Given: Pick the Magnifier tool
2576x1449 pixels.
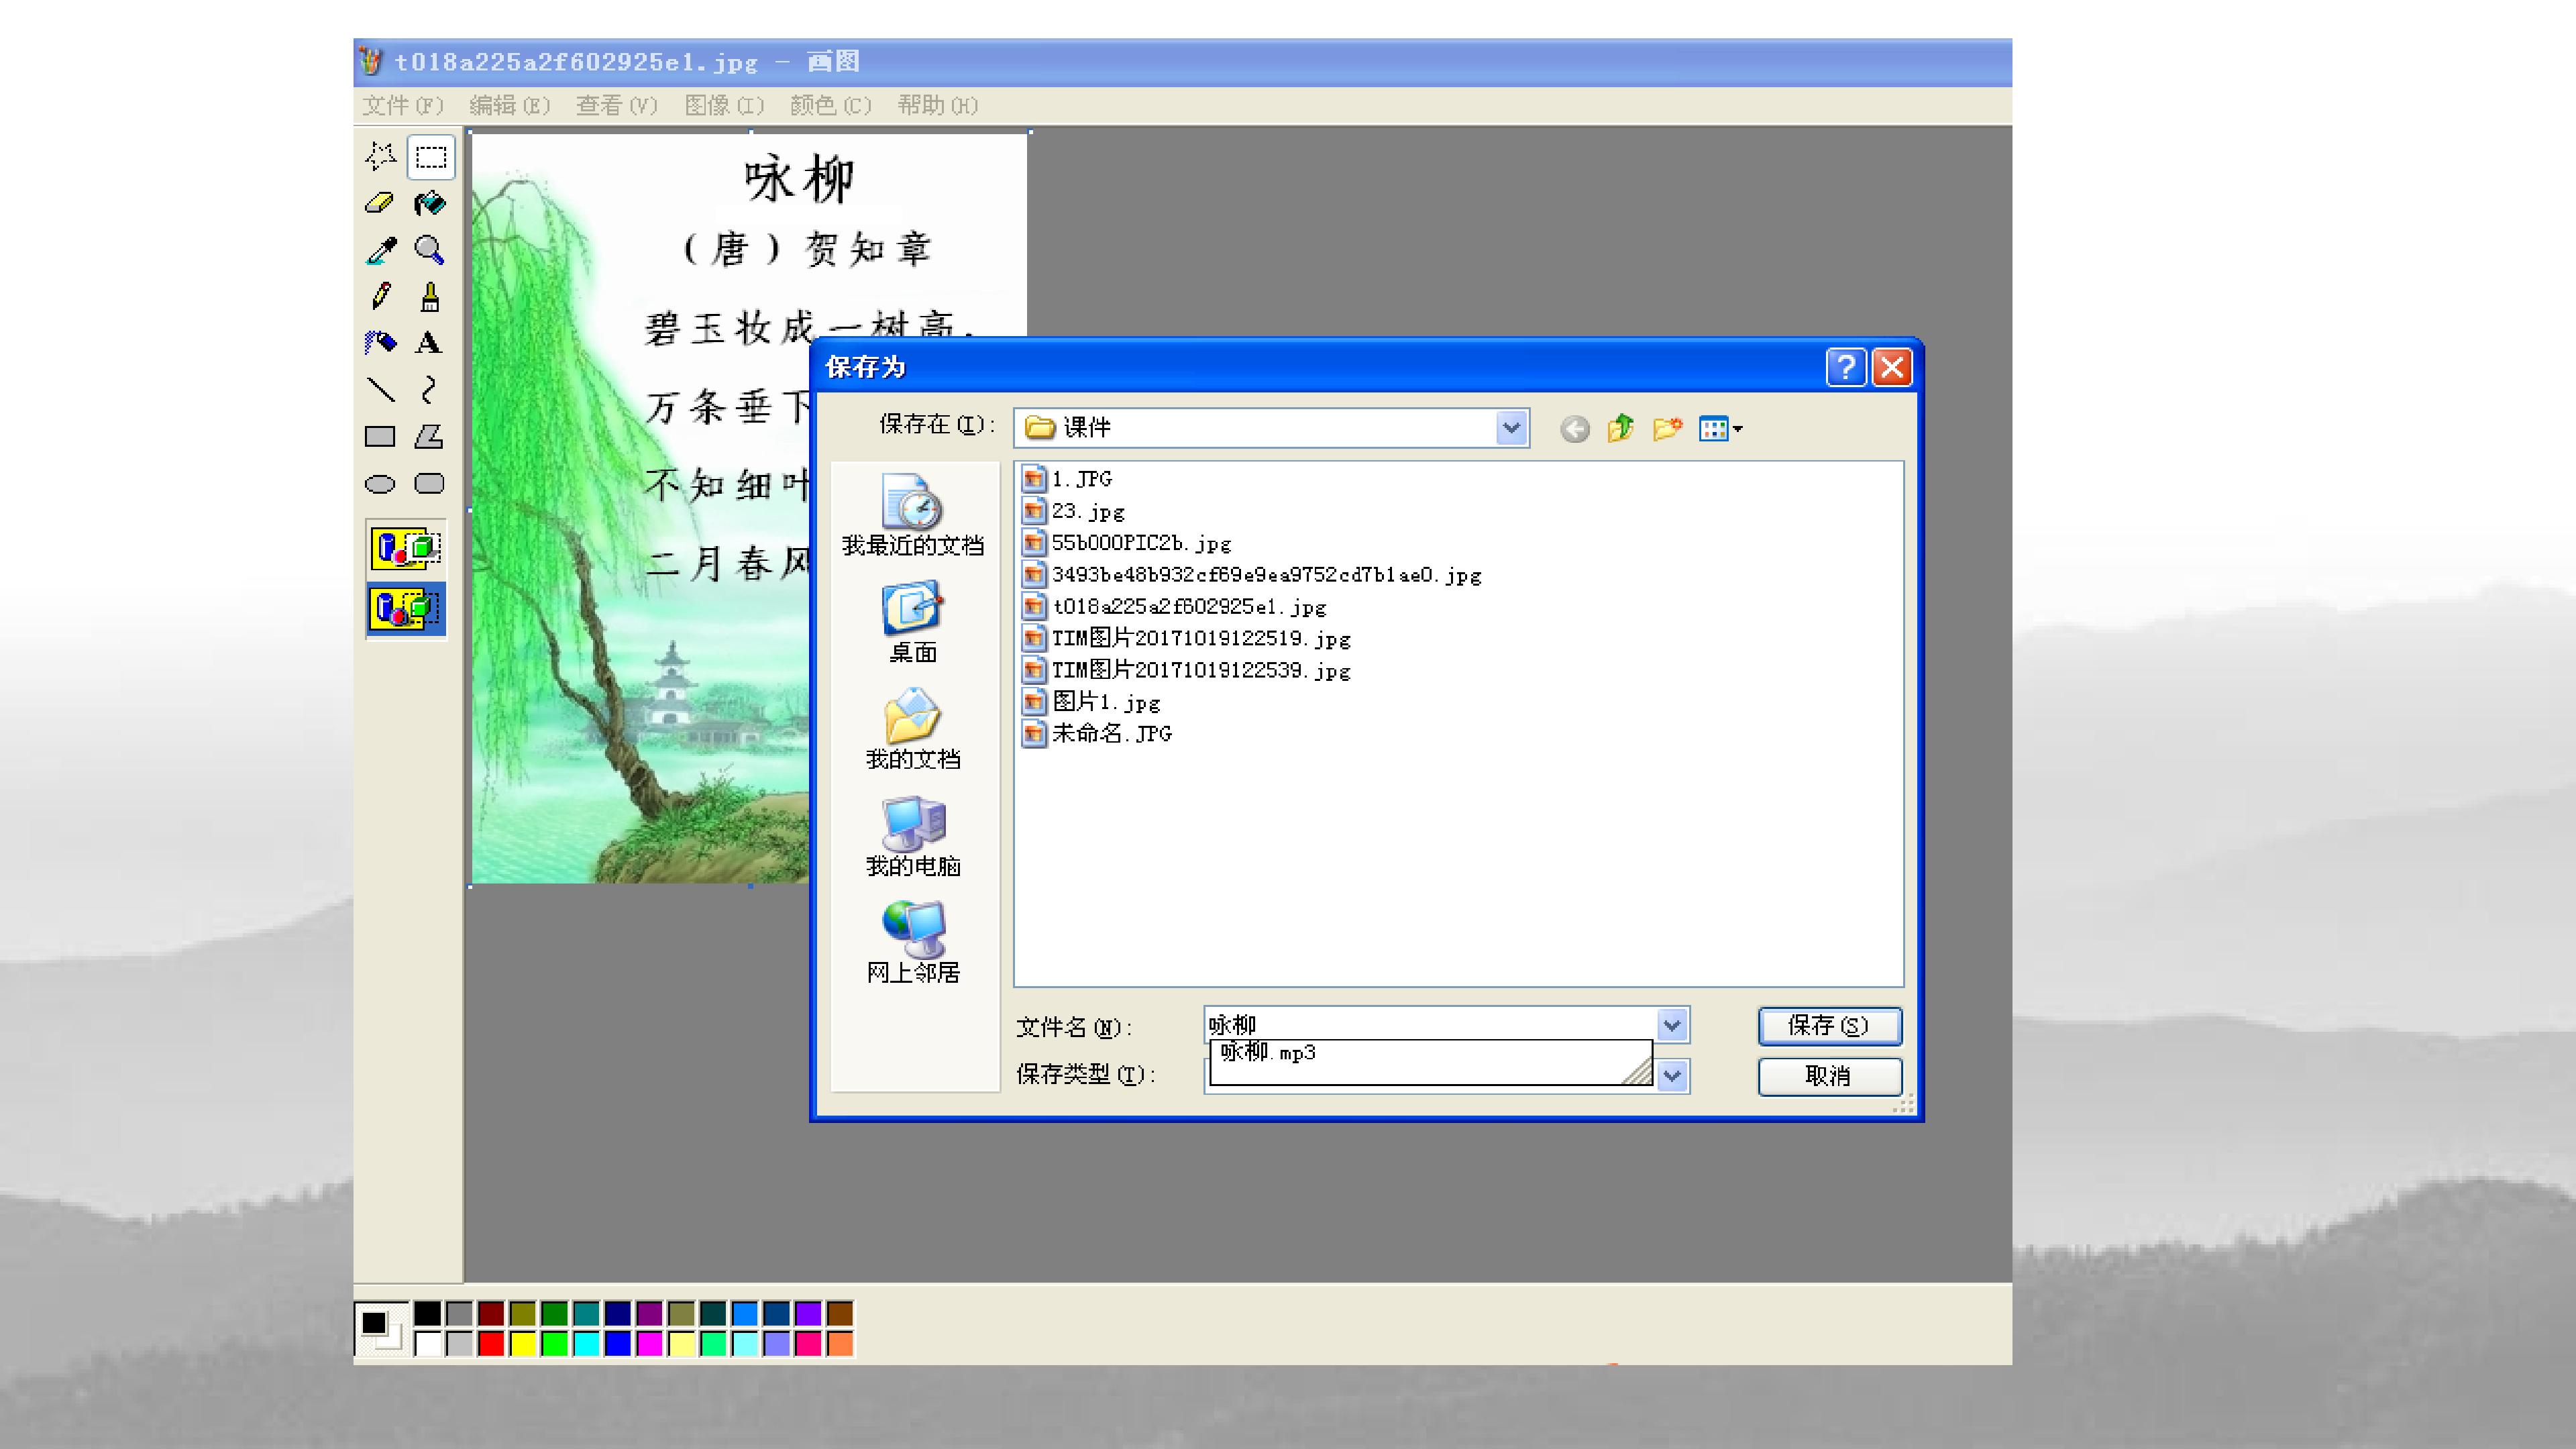Looking at the screenshot, I should 430,250.
